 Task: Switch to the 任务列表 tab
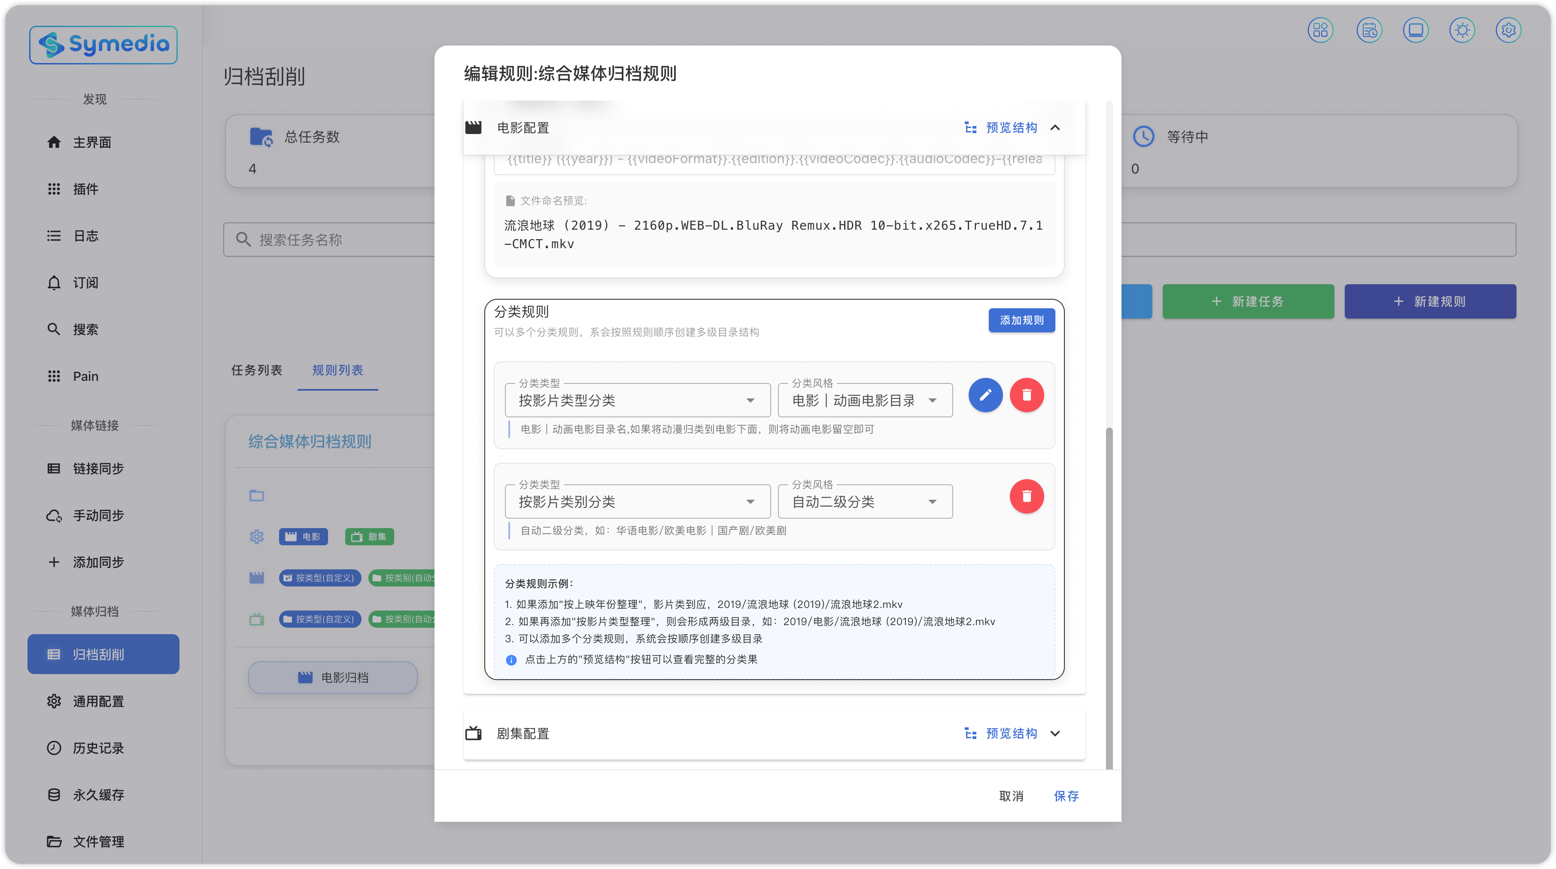tap(257, 370)
